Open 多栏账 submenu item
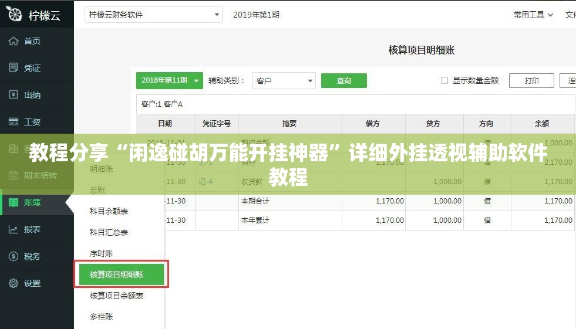The height and width of the screenshot is (329, 576). tap(101, 317)
